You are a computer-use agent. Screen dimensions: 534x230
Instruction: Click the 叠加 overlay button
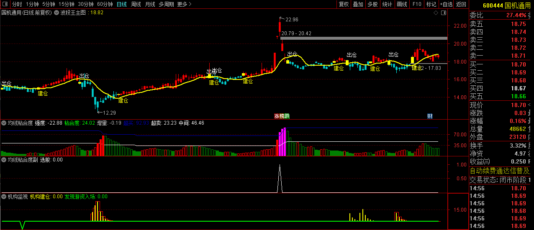[x=358, y=4]
